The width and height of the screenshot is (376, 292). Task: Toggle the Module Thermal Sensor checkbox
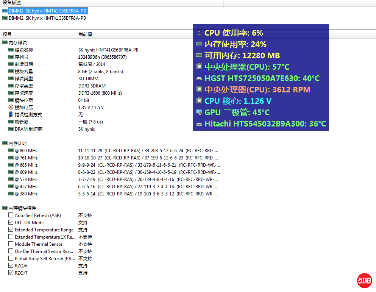[x=11, y=244]
